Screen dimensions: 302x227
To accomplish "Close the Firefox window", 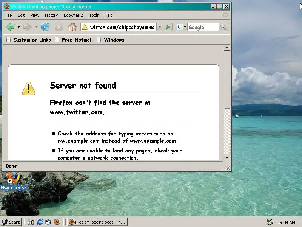I will (x=226, y=6).
